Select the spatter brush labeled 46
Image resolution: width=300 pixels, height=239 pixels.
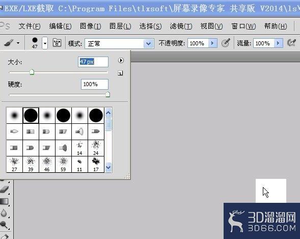click(x=47, y=165)
